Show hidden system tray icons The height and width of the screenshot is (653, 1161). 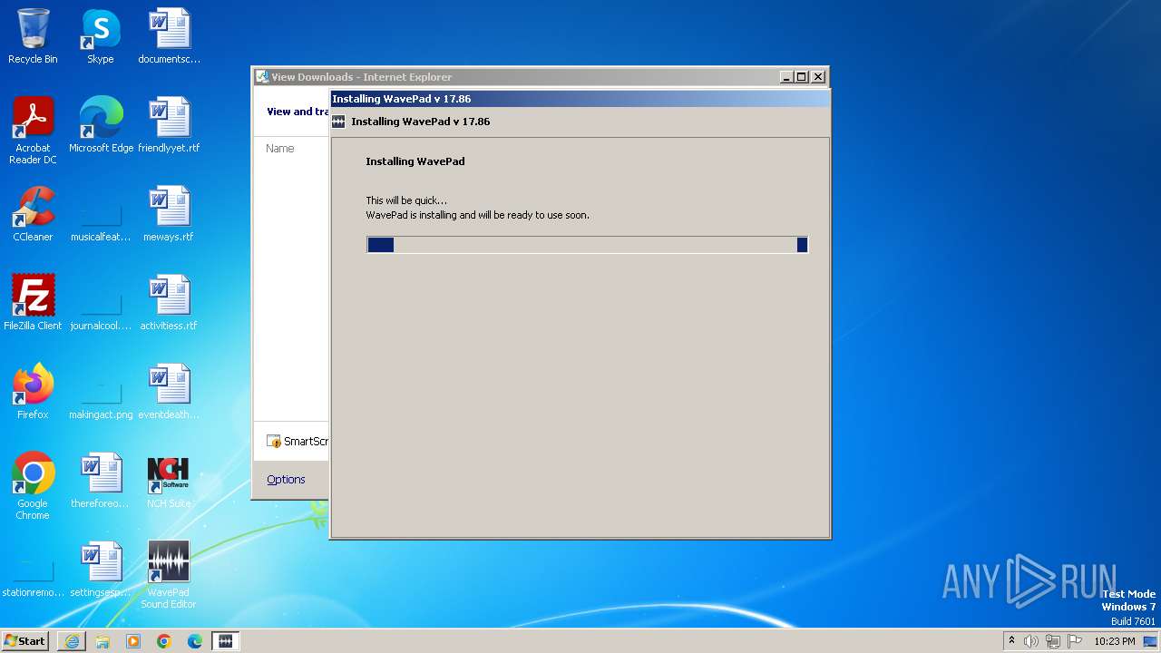[1011, 641]
